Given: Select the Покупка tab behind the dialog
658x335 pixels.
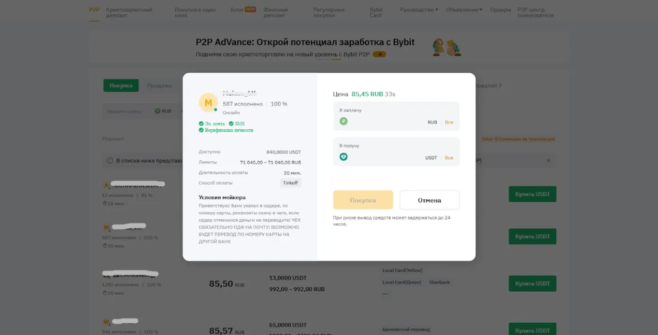Looking at the screenshot, I should (121, 85).
